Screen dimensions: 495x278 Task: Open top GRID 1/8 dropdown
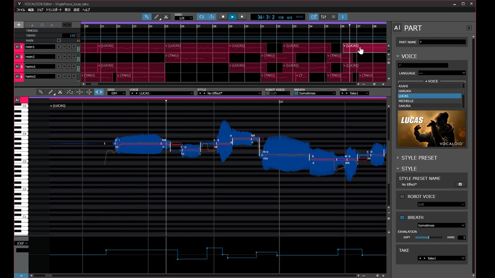pos(184,19)
